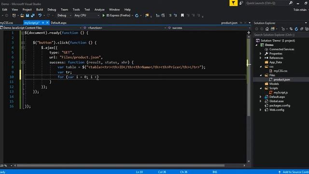Click Add to Source Control up-arrow icon
This screenshot has height=174, width=309.
point(280,172)
